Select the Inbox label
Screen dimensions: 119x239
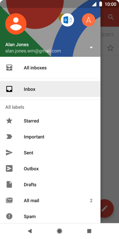click(x=50, y=89)
